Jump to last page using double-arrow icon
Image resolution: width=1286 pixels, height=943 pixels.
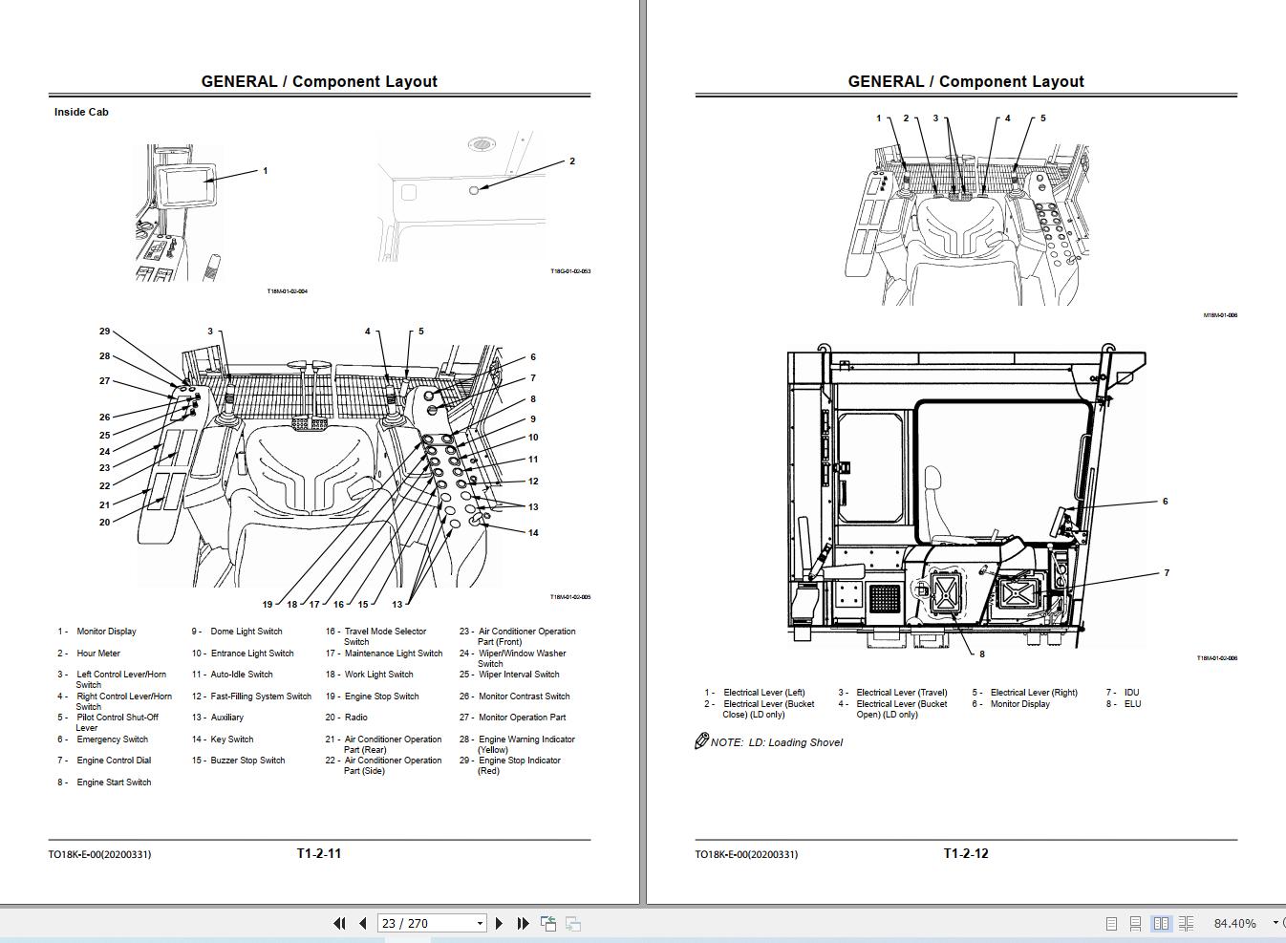pos(522,923)
